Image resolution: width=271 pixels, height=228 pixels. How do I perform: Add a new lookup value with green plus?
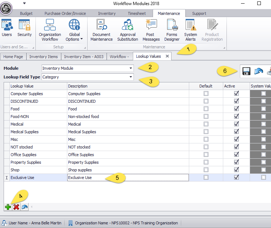click(x=8, y=207)
